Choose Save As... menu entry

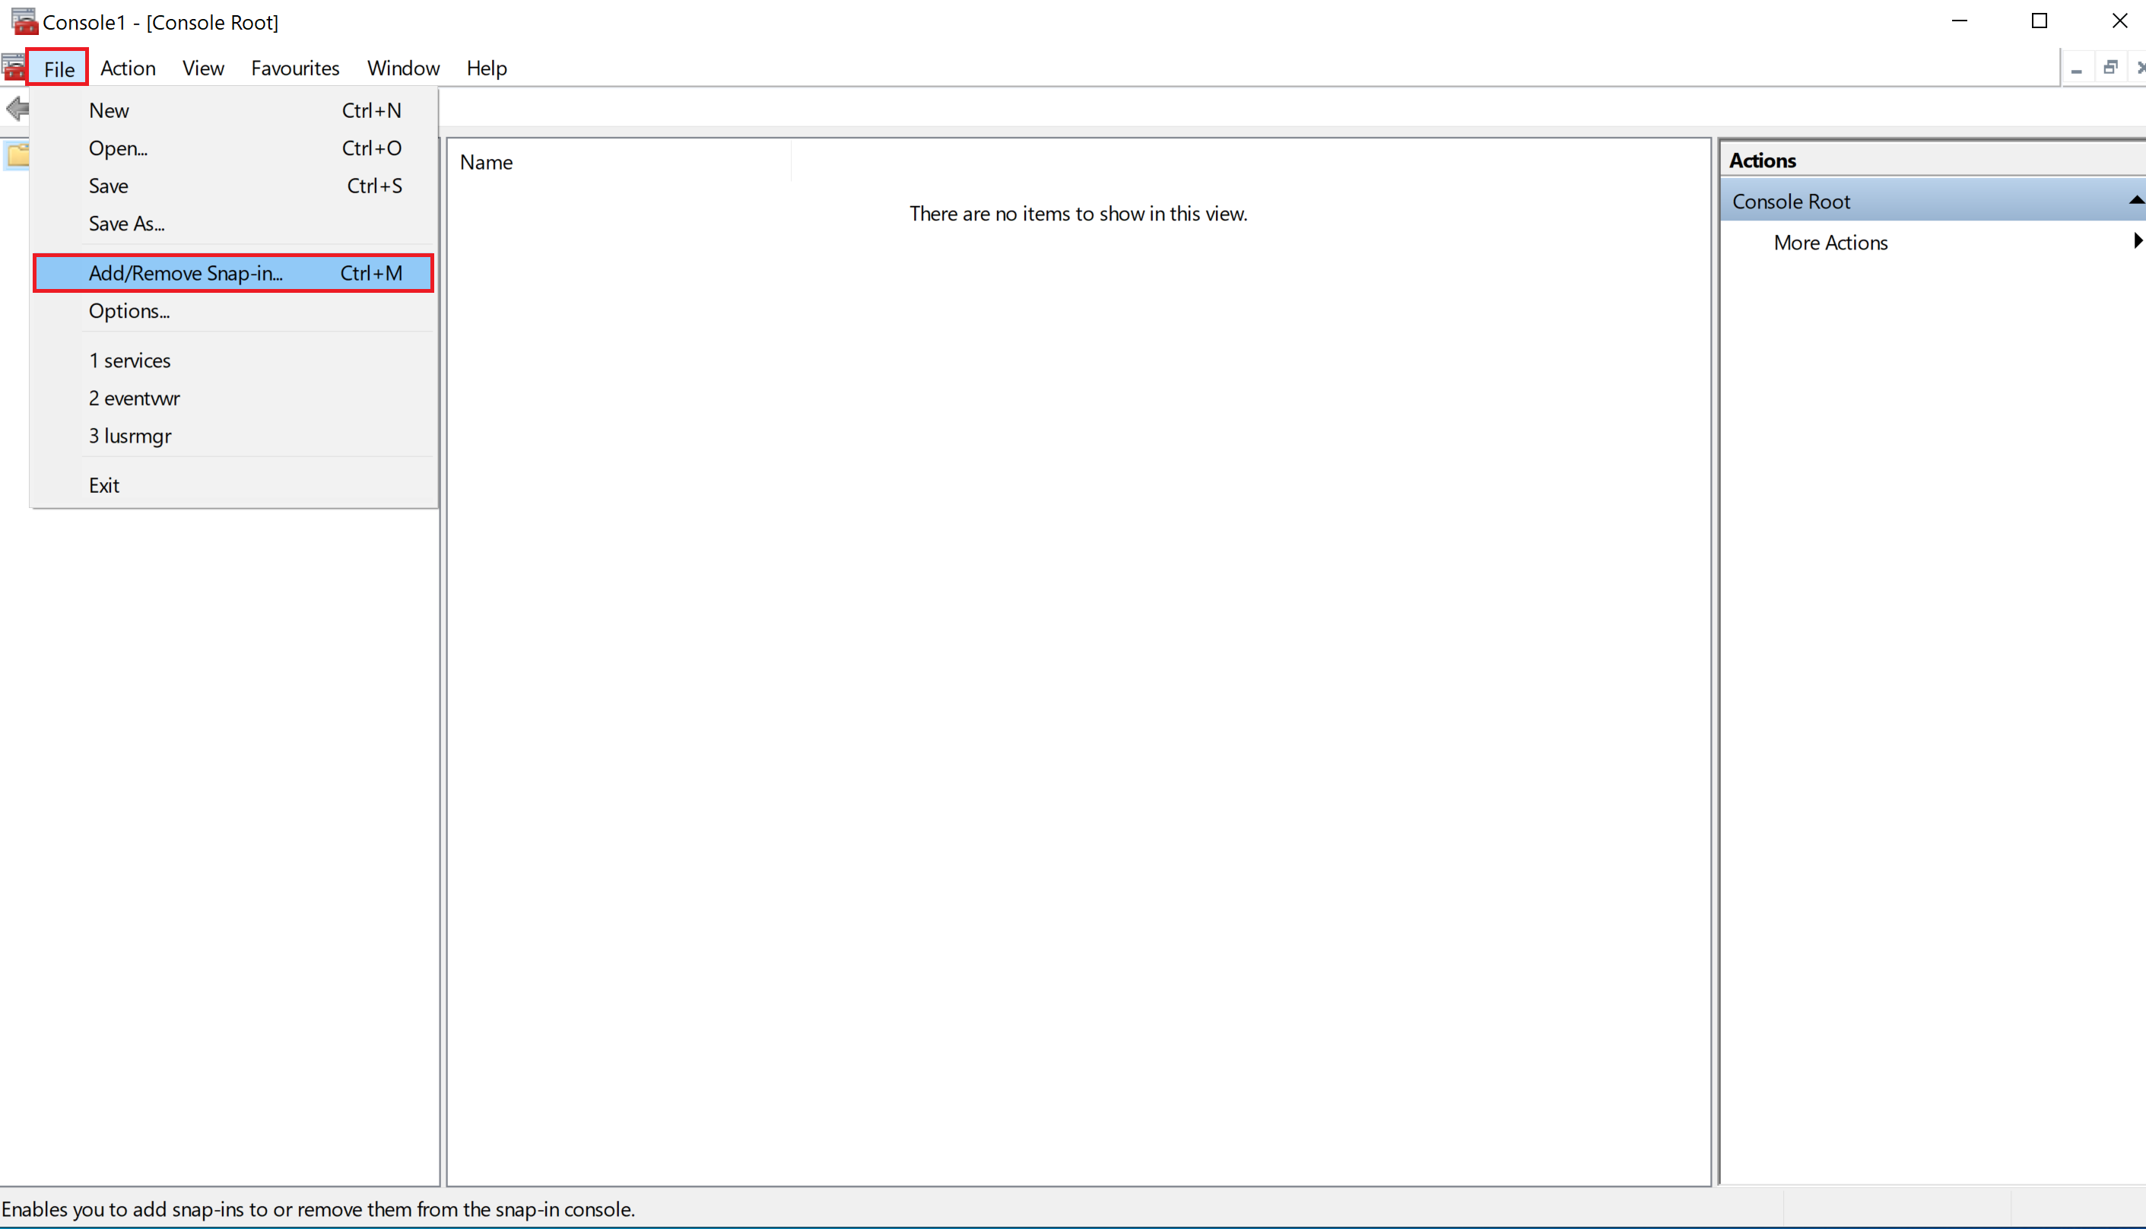126,224
